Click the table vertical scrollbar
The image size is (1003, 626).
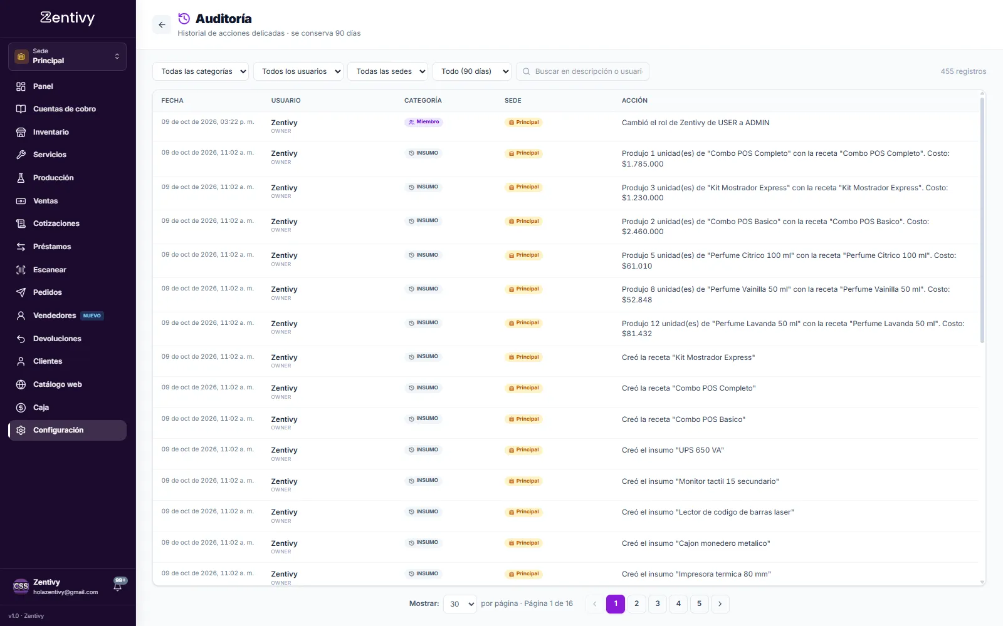coord(982,219)
